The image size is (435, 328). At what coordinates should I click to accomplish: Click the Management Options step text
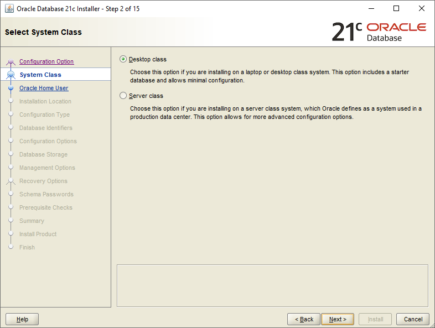pyautogui.click(x=47, y=168)
